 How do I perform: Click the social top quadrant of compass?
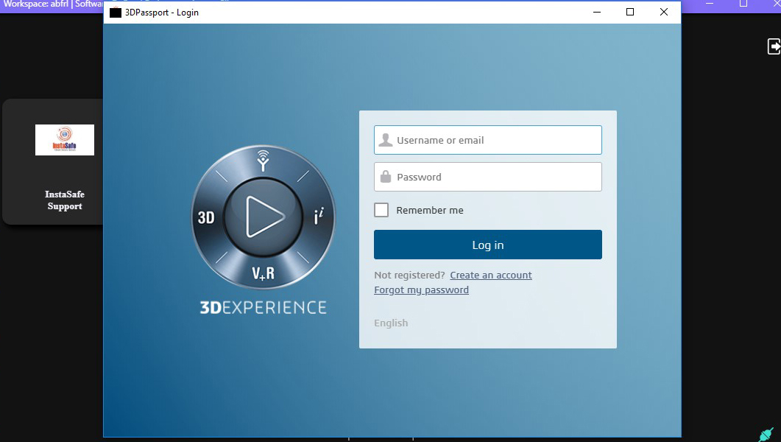point(263,161)
